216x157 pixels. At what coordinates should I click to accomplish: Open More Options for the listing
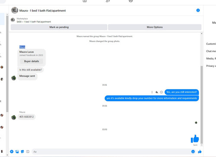(155, 27)
